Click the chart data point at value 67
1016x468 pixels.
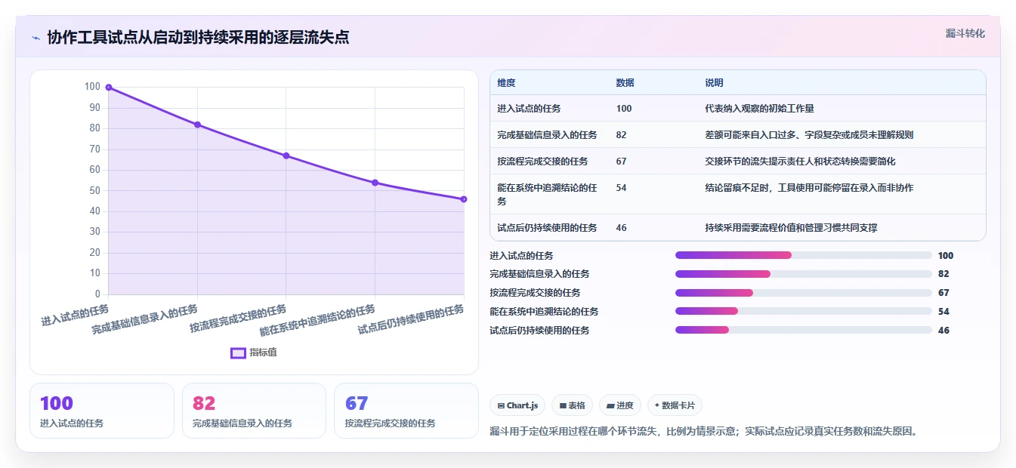286,155
